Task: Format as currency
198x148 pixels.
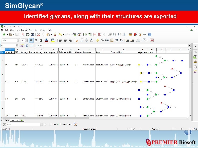Action: 97,40
